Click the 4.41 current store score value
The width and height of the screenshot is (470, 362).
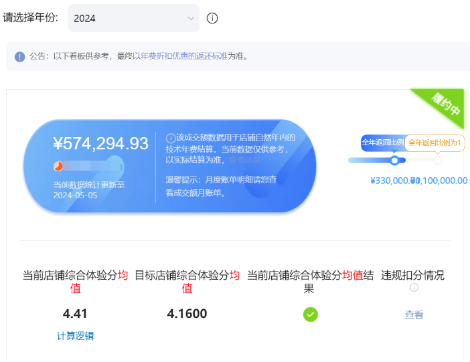tap(75, 314)
